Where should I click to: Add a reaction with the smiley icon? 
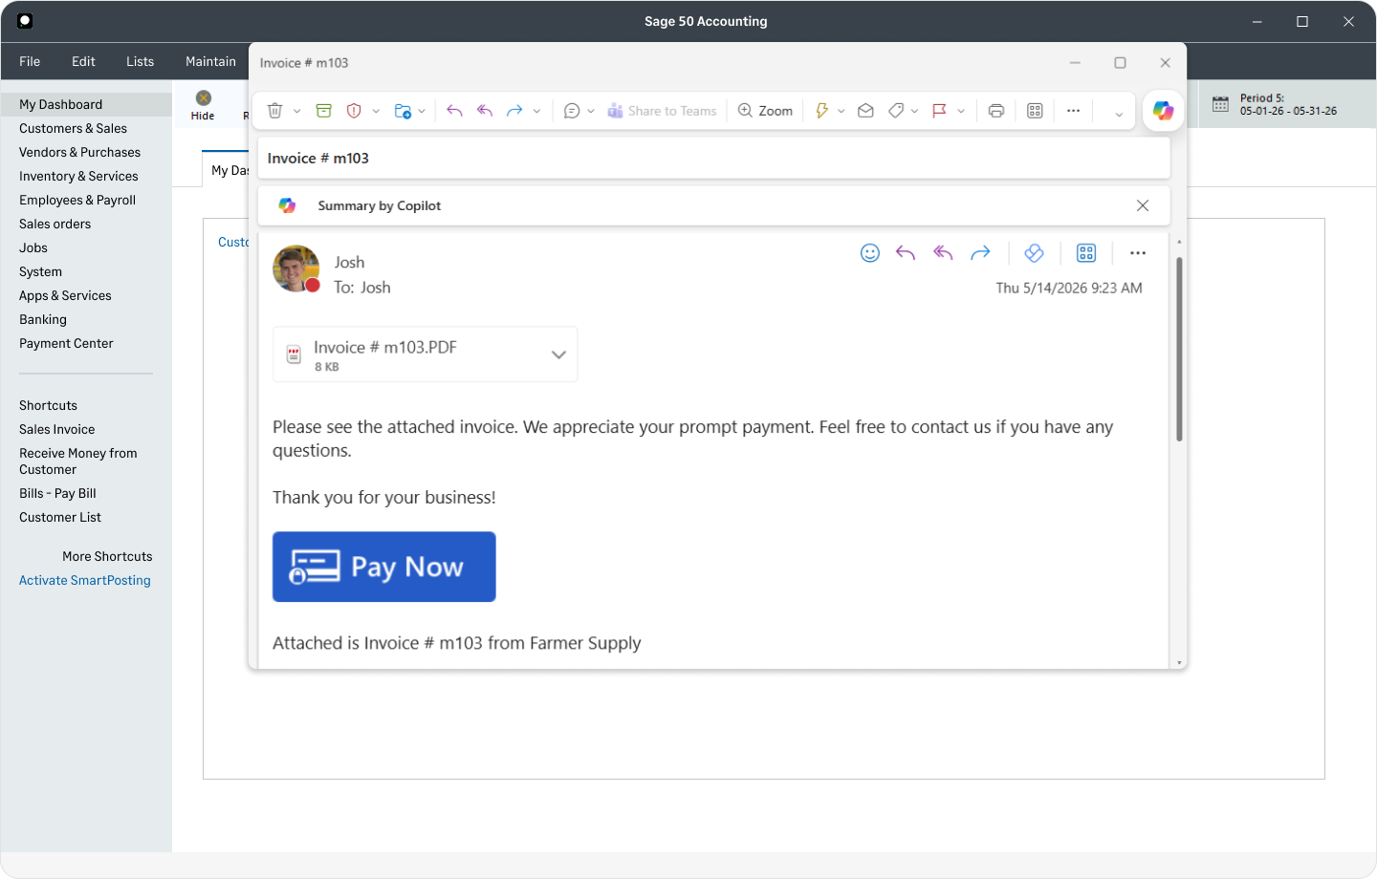click(870, 253)
